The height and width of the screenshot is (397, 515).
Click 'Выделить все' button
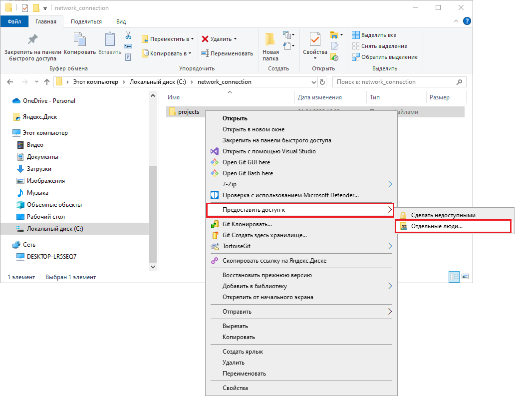pyautogui.click(x=378, y=35)
